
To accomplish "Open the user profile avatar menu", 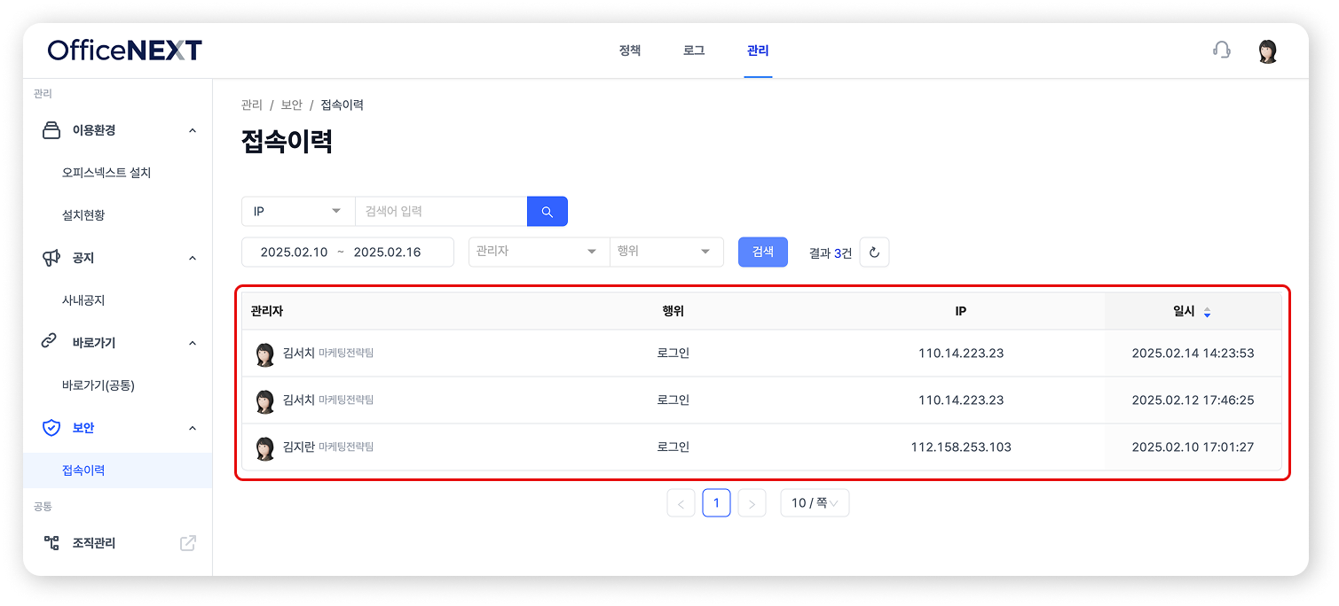I will pyautogui.click(x=1268, y=50).
